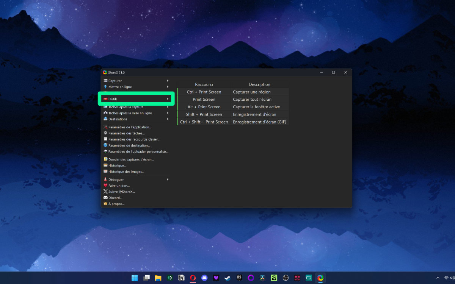Image resolution: width=455 pixels, height=284 pixels.
Task: Select the Enregistrement d'écran (GIF) row
Action: tap(233, 122)
